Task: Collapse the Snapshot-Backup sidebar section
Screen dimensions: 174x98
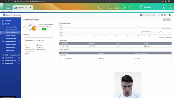Action: [19, 41]
